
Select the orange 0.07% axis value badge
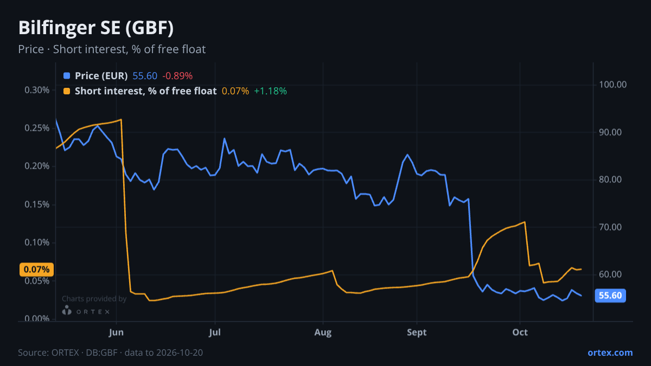(x=36, y=269)
